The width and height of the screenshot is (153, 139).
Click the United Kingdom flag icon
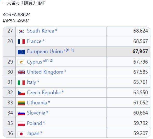[21, 72]
